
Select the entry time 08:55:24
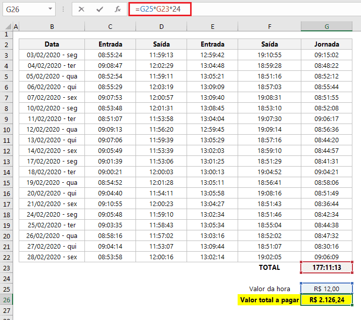coord(110,55)
